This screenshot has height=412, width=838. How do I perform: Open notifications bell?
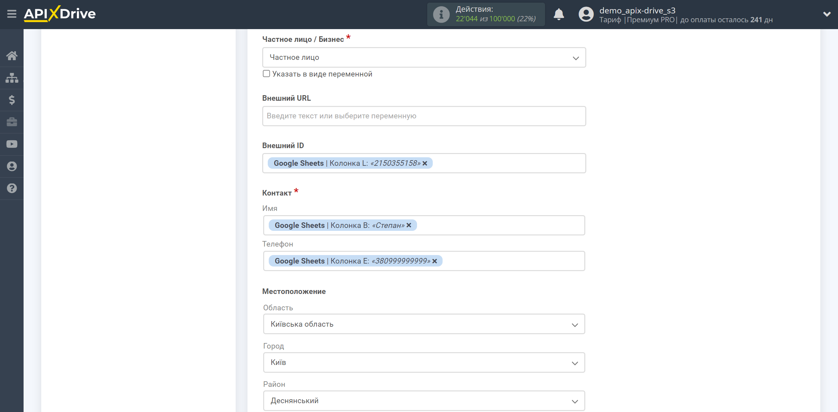coord(559,14)
